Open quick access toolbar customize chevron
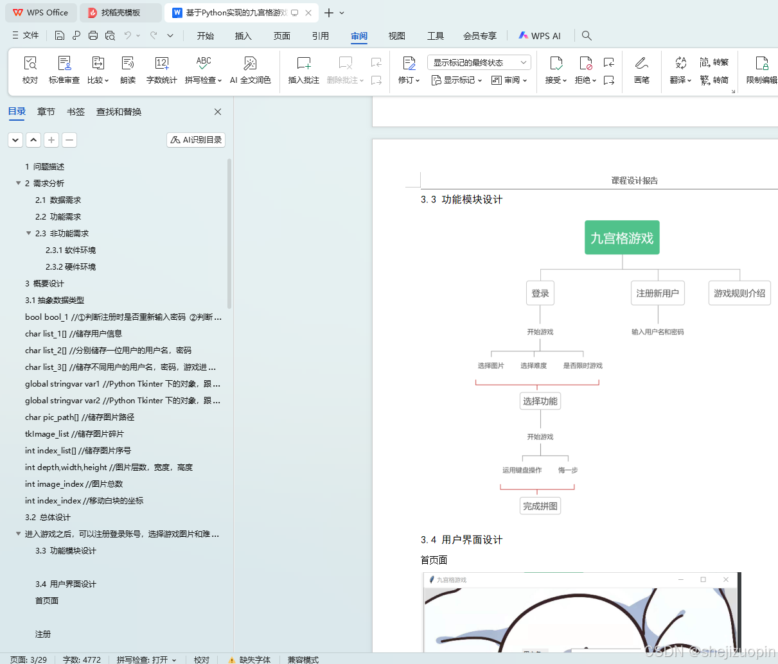 point(170,35)
